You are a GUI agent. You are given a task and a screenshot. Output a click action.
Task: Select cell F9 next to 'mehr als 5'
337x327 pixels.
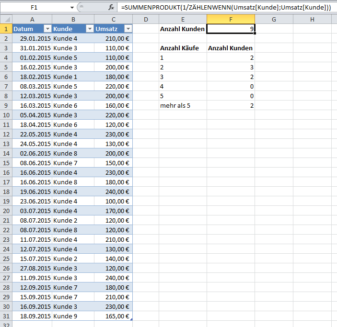coord(231,105)
